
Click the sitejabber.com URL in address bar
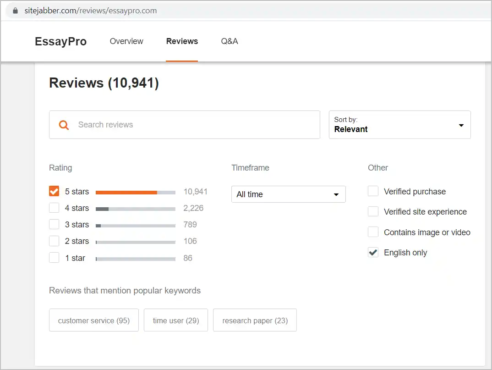(91, 11)
